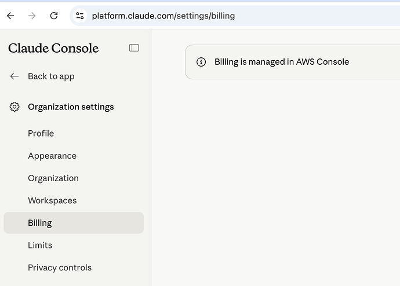
Task: Open Privacy controls page
Action: [60, 267]
